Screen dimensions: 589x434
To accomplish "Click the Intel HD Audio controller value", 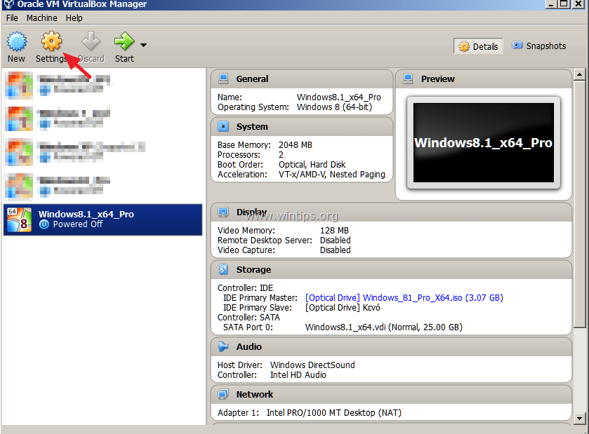I will tap(298, 374).
